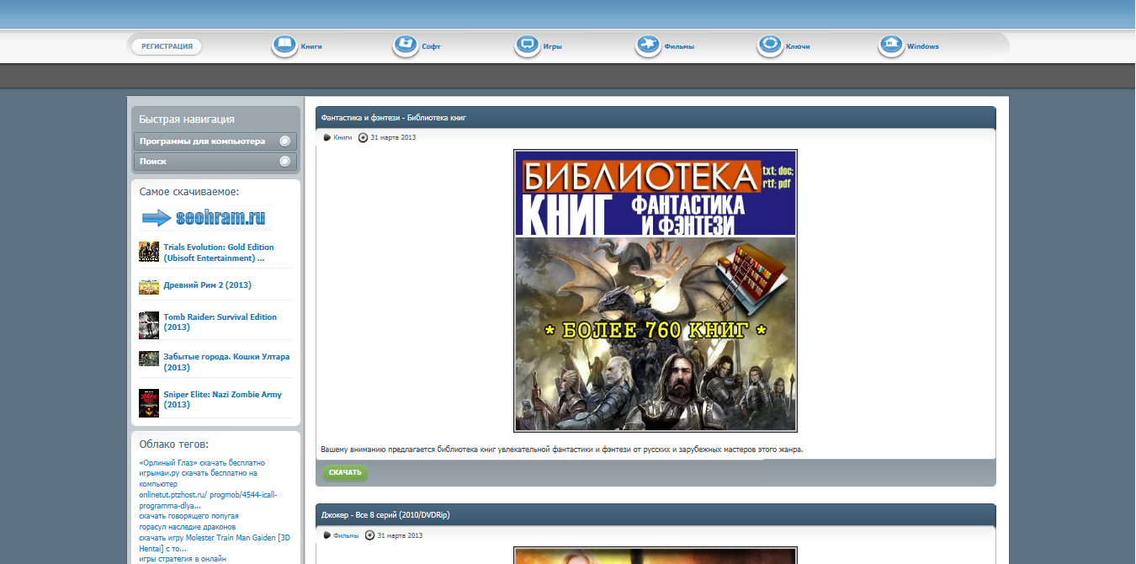Open the Софт menu item

click(431, 46)
